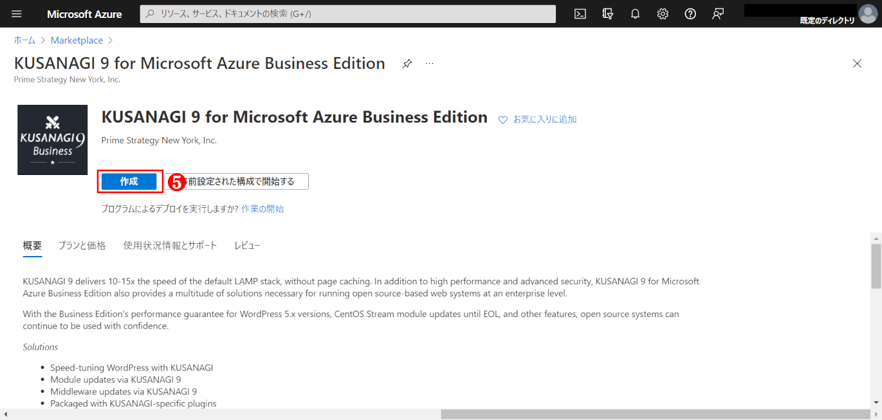Open the account avatar menu
This screenshot has width=882, height=420.
point(868,14)
